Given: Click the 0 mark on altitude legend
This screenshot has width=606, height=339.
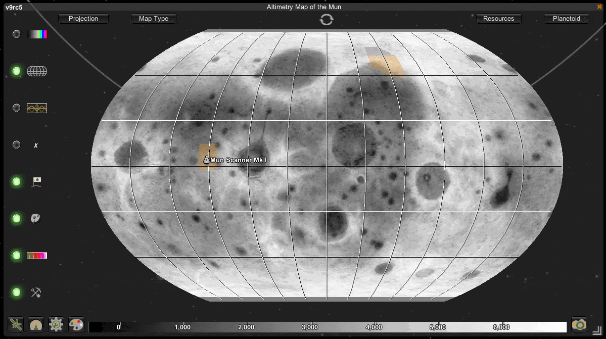Looking at the screenshot, I should [119, 327].
